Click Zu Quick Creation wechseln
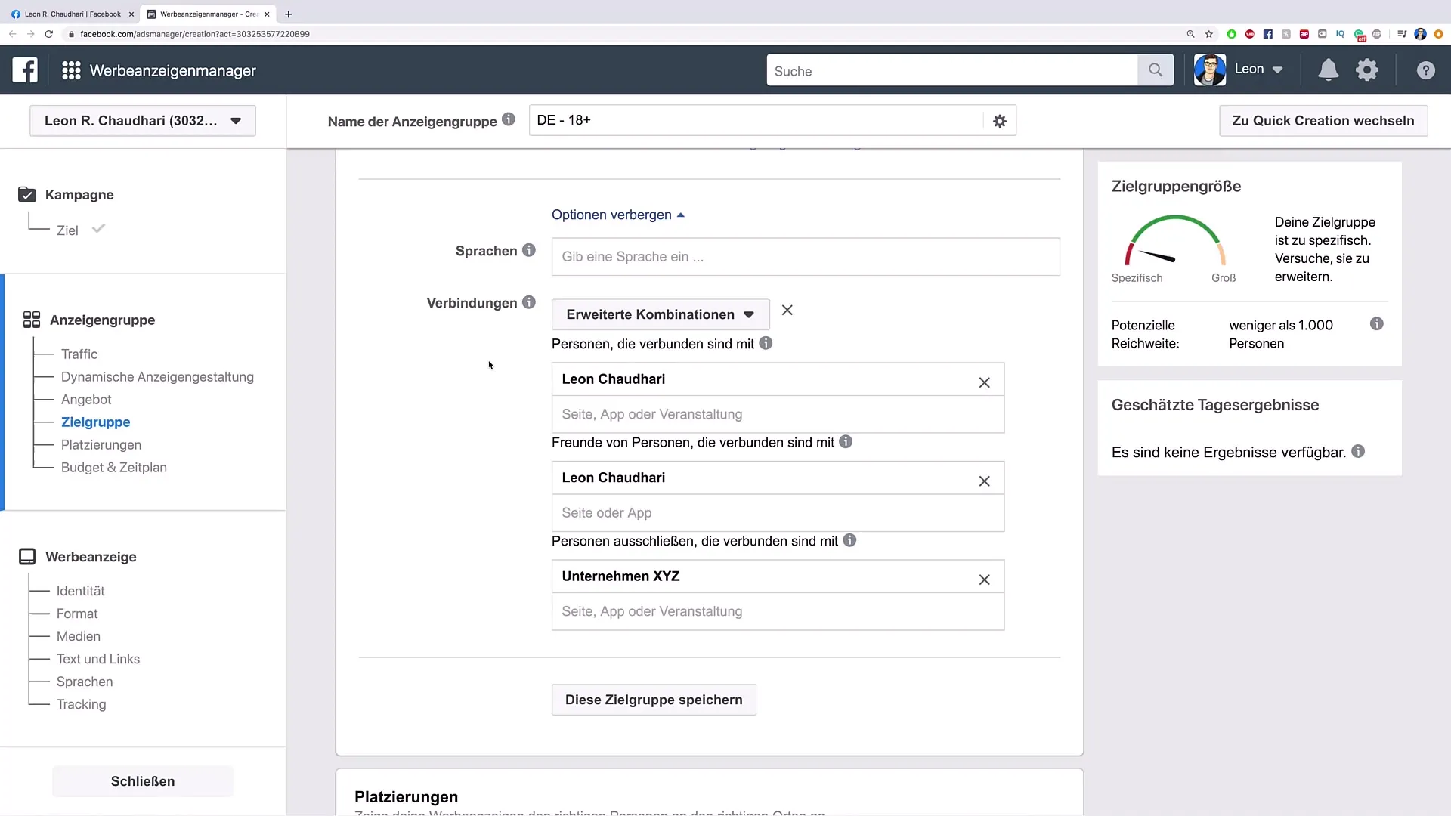 pyautogui.click(x=1323, y=121)
